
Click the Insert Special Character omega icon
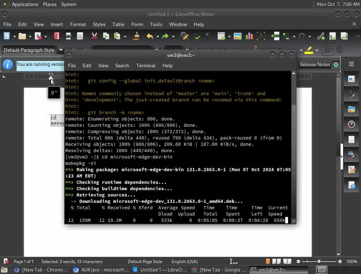coord(302,36)
